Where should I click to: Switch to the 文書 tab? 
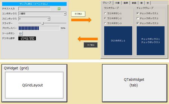pos(117,3)
